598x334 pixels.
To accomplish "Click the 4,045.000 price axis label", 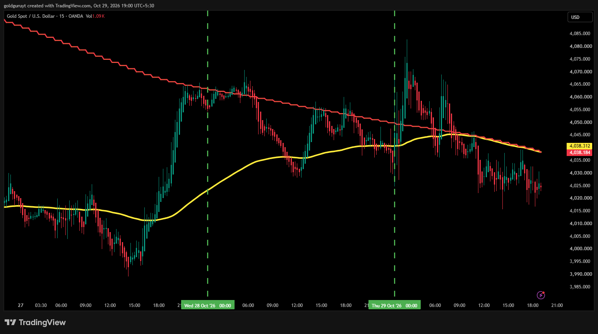I will tap(580, 135).
